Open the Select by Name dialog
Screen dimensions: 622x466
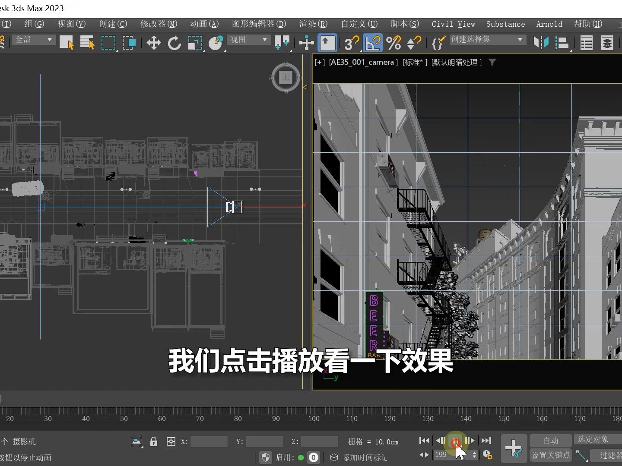point(87,43)
